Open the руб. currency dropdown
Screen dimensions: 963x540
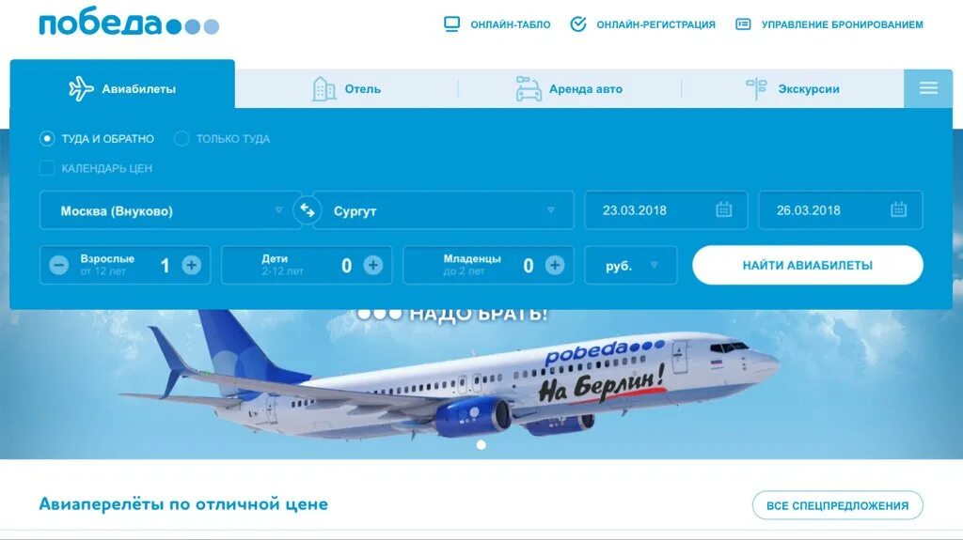pos(631,265)
